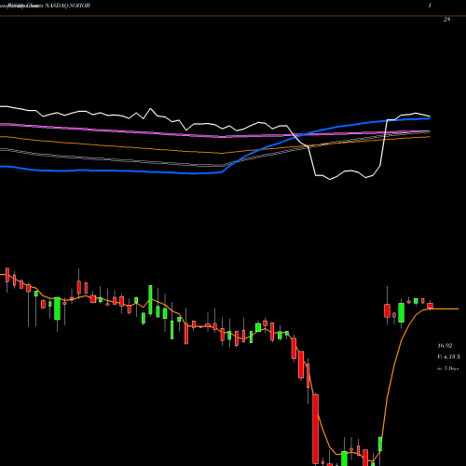Click the 16.92 price value
This screenshot has width=466, height=466.
(445, 346)
